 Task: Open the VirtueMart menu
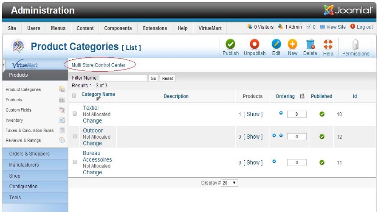point(210,28)
